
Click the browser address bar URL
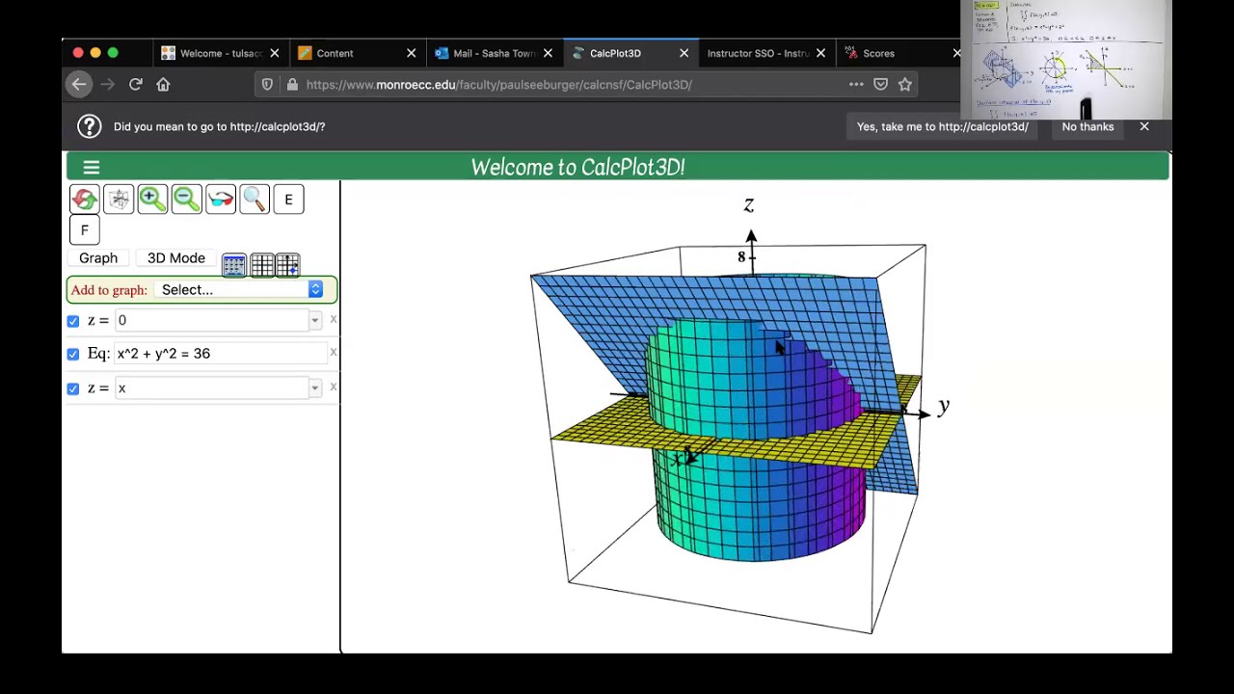[x=499, y=85]
